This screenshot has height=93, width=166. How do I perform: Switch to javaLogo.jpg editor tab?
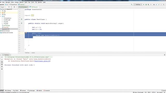pyautogui.click(x=23, y=7)
